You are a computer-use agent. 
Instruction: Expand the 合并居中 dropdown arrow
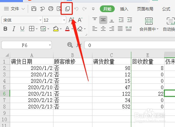157,29
